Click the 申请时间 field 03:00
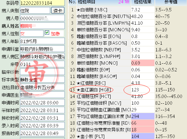 [x=42, y=103]
